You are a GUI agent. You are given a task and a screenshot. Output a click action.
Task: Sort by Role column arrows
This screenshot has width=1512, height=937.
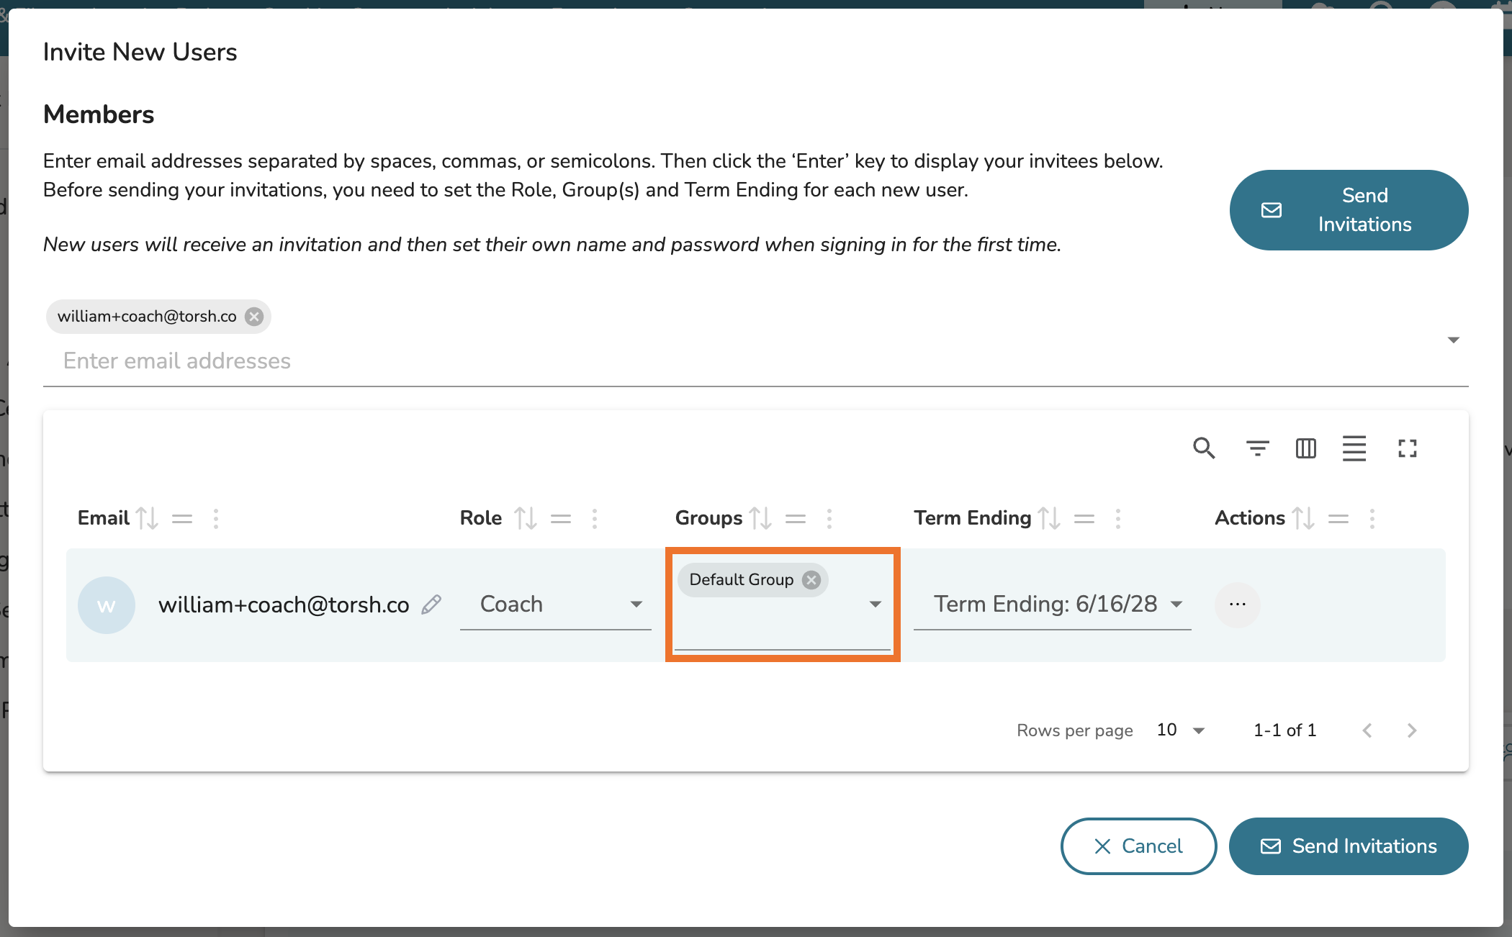pyautogui.click(x=526, y=518)
